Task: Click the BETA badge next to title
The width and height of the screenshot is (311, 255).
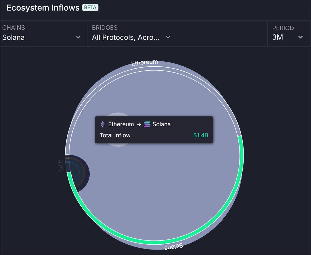Action: (x=90, y=8)
